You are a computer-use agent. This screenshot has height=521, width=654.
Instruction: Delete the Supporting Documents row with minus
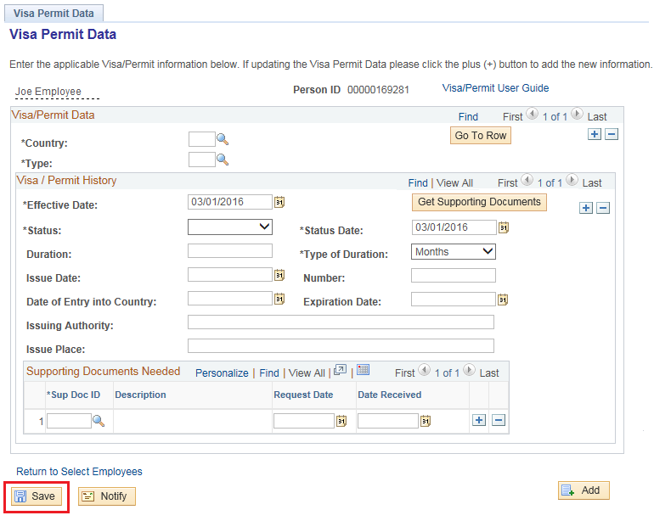tap(499, 420)
